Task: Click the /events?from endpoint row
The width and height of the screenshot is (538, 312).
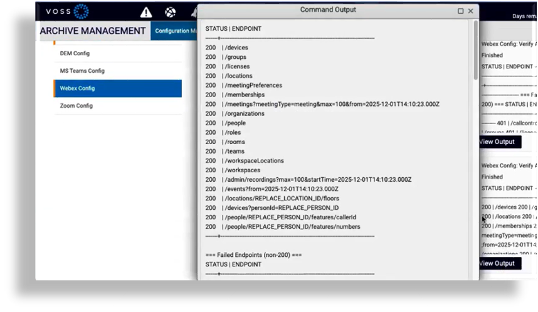Action: (272, 189)
